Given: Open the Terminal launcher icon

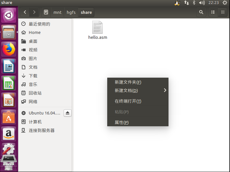Looking at the screenshot, I should (9, 158).
